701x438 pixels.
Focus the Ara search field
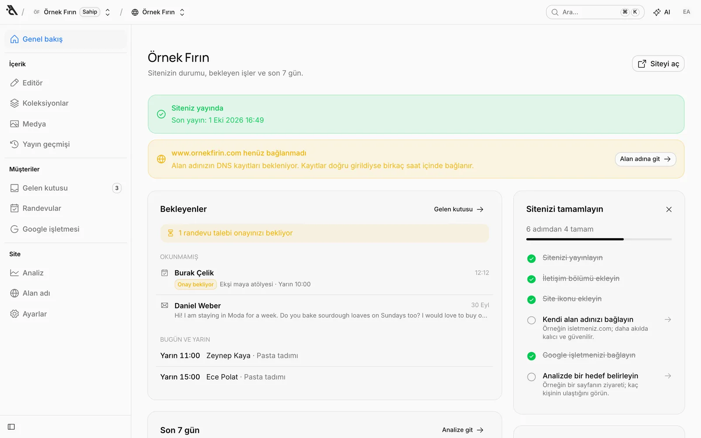(x=595, y=12)
